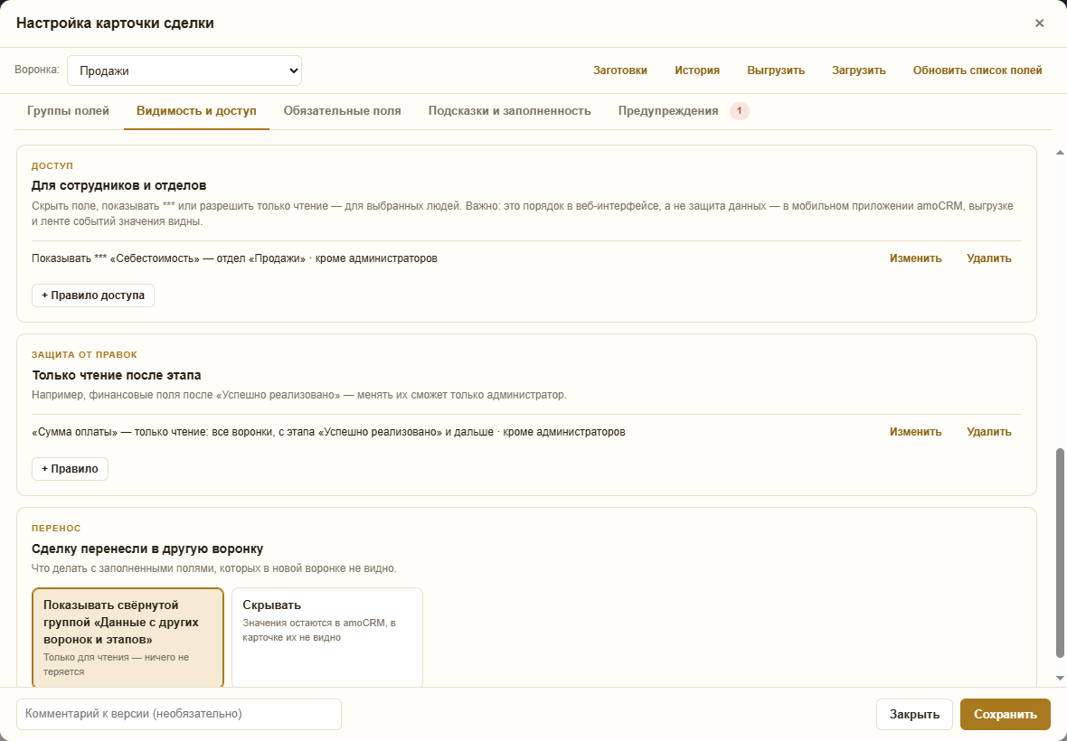Delete the Сумма оплаты read-only rule
The image size is (1067, 741).
pyautogui.click(x=988, y=432)
